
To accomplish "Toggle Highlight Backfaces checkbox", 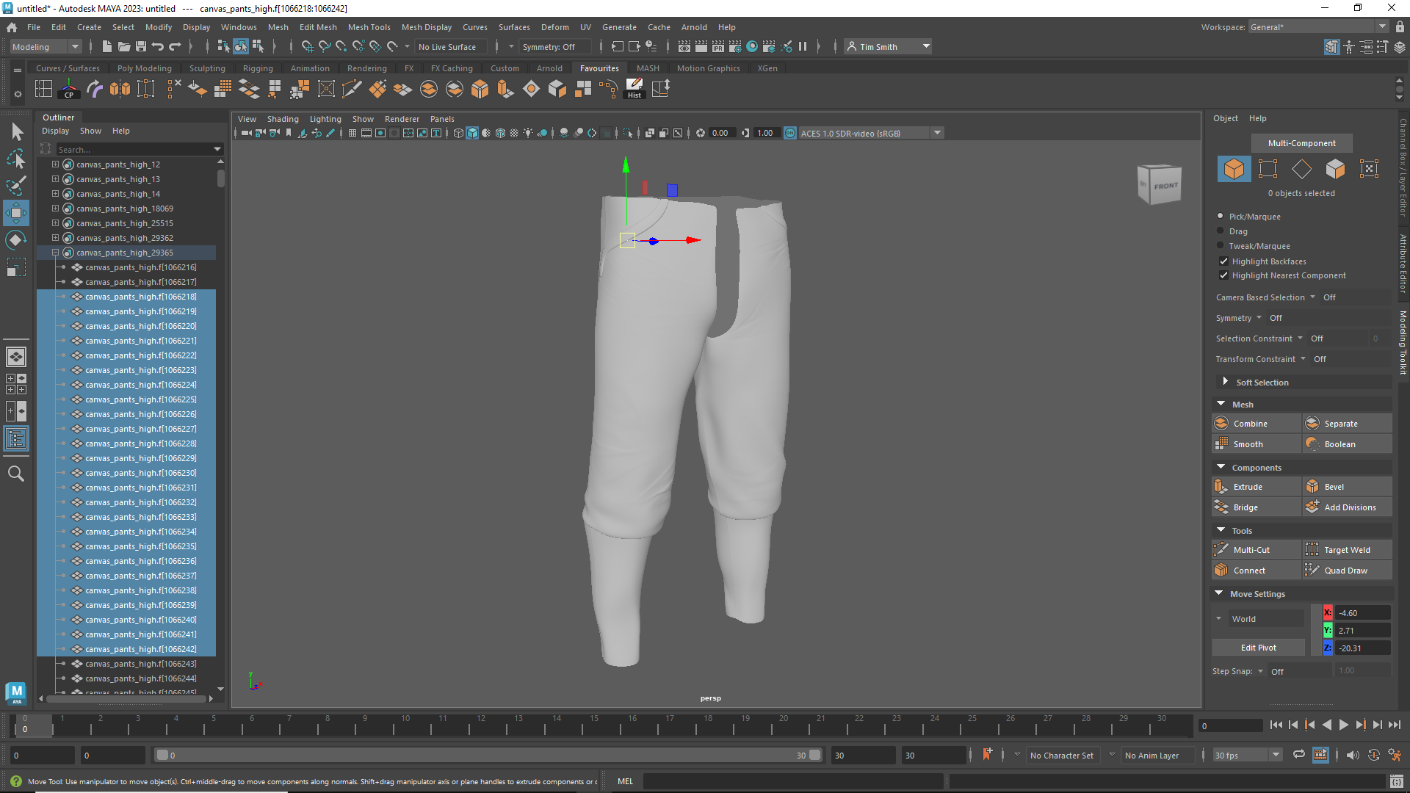I will pyautogui.click(x=1223, y=261).
